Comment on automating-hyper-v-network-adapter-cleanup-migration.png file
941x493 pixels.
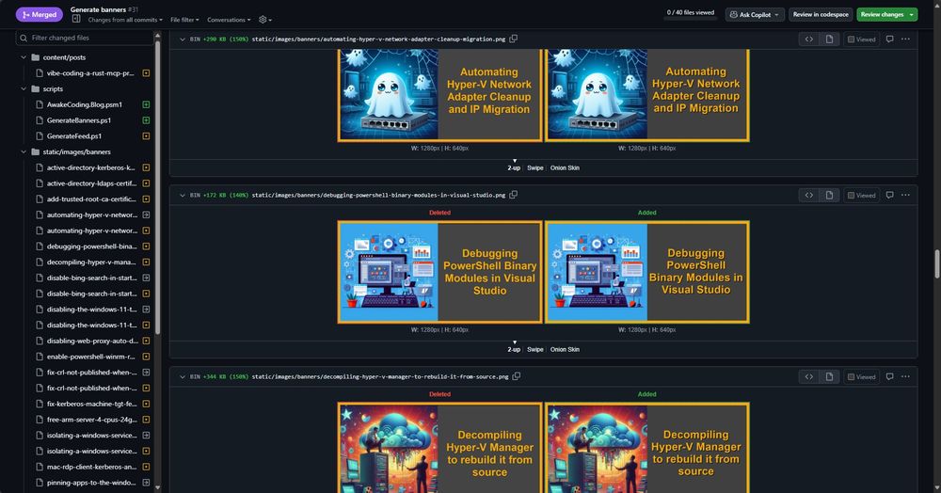(x=889, y=39)
